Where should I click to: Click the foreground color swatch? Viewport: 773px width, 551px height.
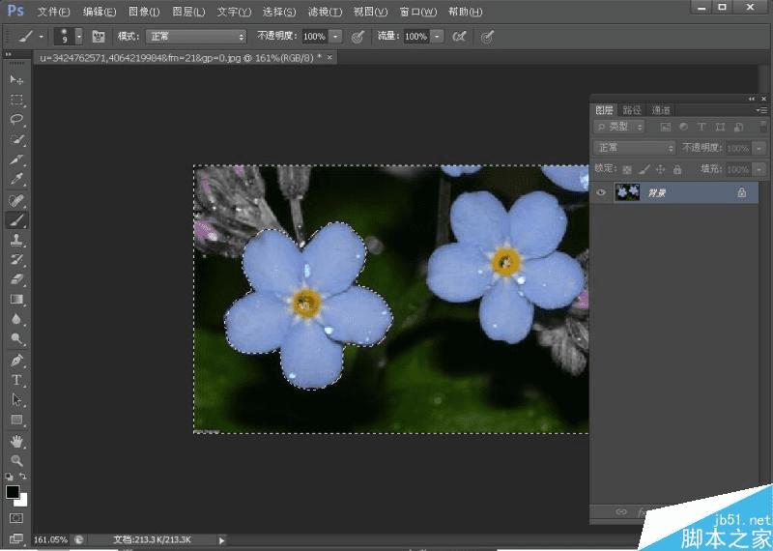13,492
